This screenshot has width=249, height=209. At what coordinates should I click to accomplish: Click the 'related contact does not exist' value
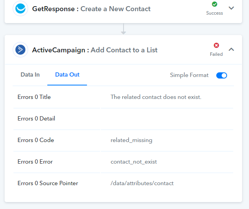[x=156, y=97]
